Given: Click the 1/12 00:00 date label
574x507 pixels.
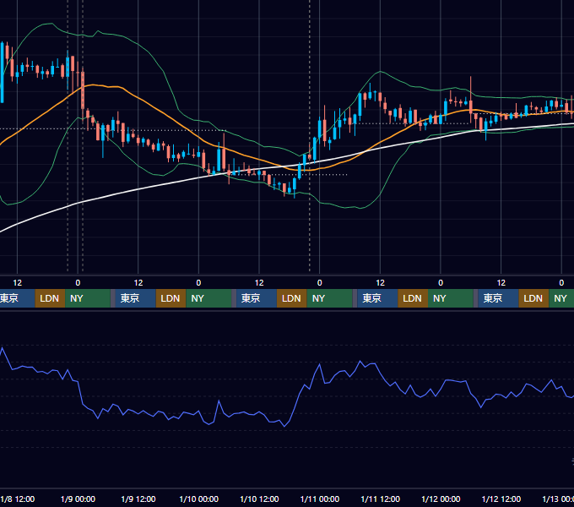Looking at the screenshot, I should tap(441, 499).
